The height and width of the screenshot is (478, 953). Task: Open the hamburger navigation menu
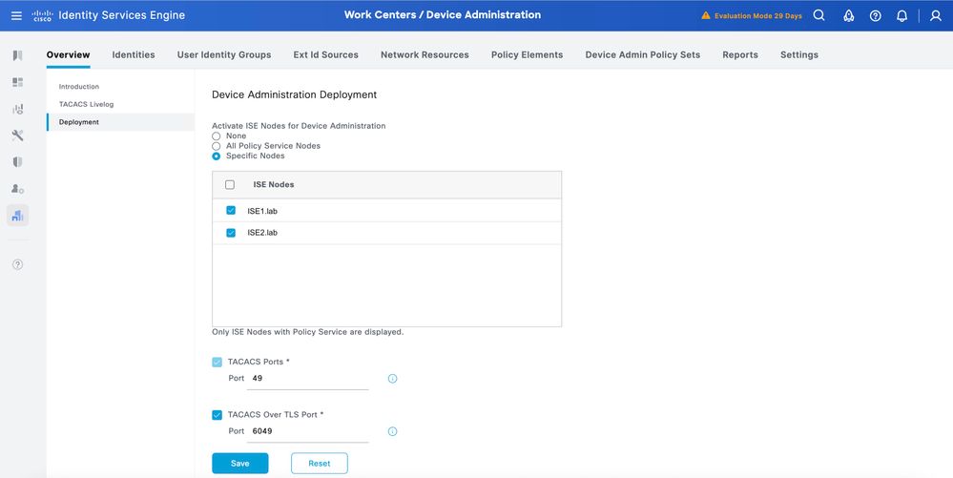click(x=16, y=15)
